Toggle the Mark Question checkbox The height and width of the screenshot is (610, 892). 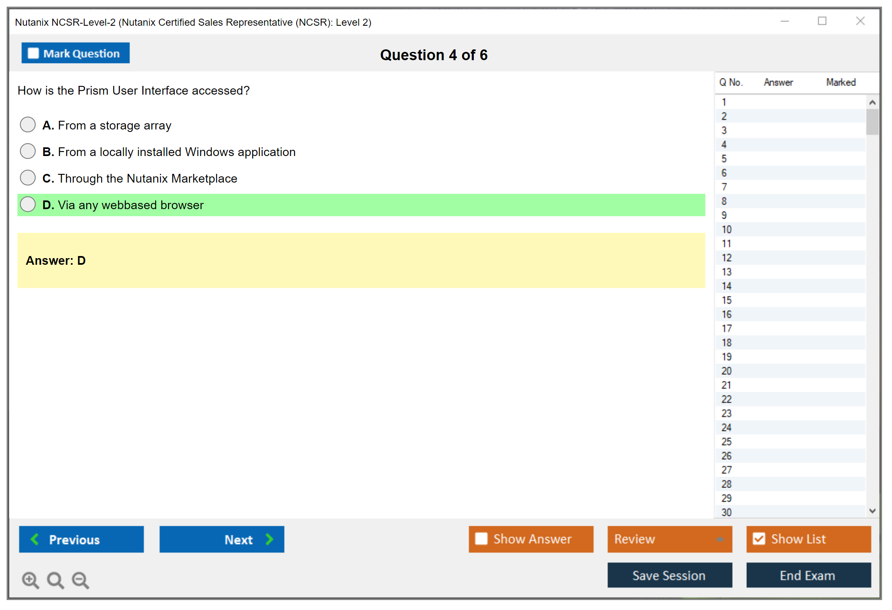pos(33,53)
